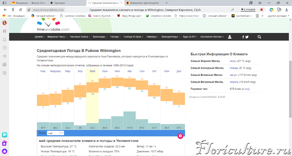Click the pink settings gear icon

point(180,136)
